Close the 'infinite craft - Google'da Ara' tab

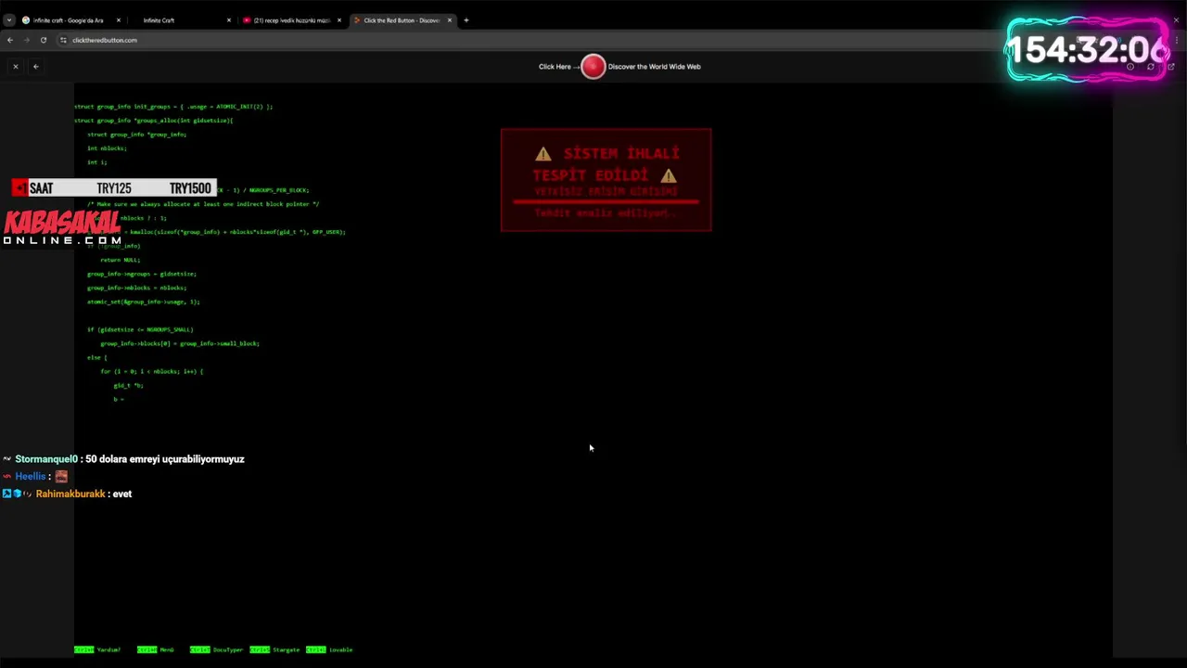[119, 20]
